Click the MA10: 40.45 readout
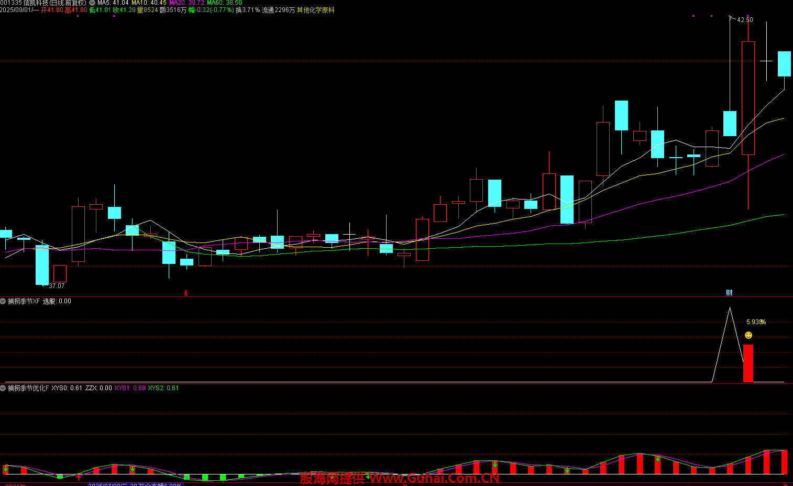Screen dimensions: 793x486 [149, 3]
